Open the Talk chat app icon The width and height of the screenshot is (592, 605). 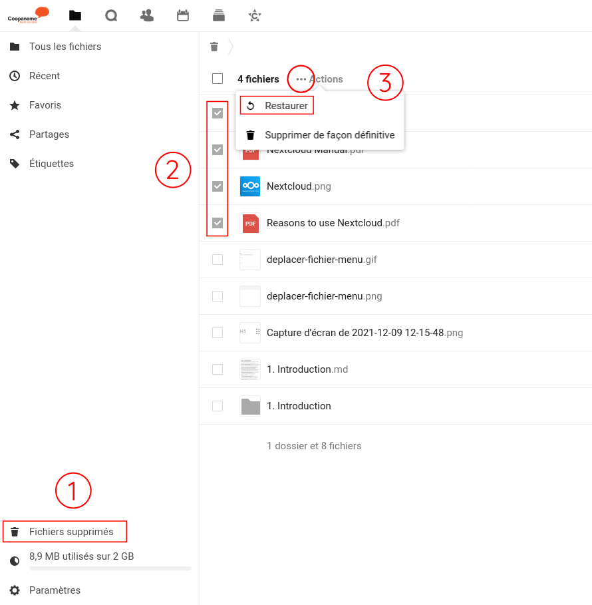(111, 15)
